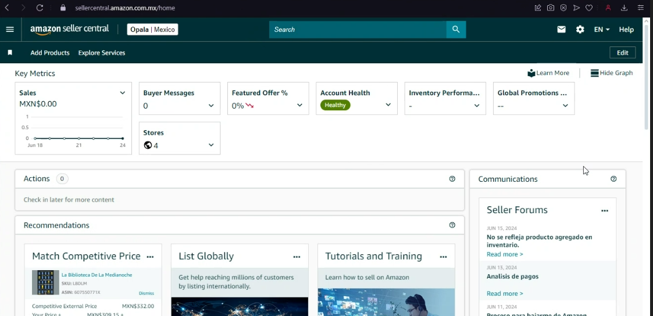The width and height of the screenshot is (653, 316).
Task: Click the bookmark icon in the secondary bar
Action: pos(10,53)
